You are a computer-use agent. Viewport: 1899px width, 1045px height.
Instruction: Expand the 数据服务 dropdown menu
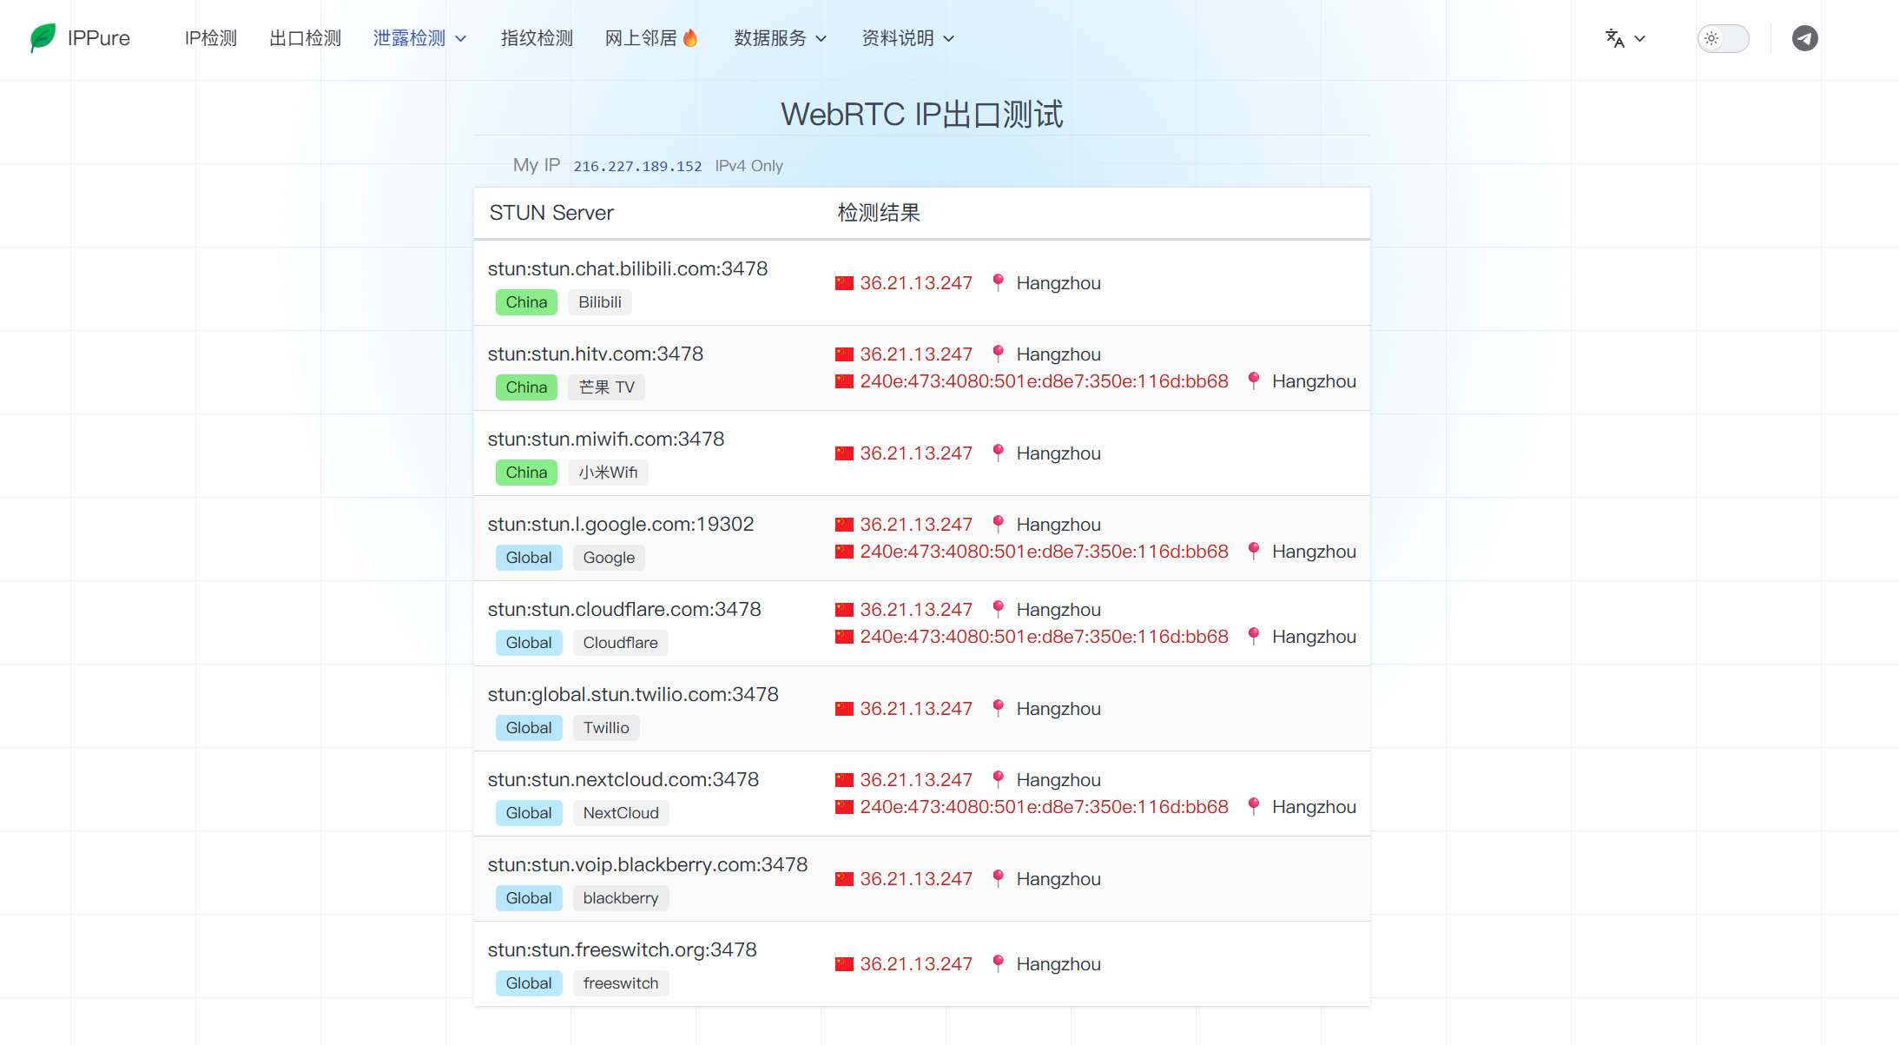pyautogui.click(x=780, y=38)
